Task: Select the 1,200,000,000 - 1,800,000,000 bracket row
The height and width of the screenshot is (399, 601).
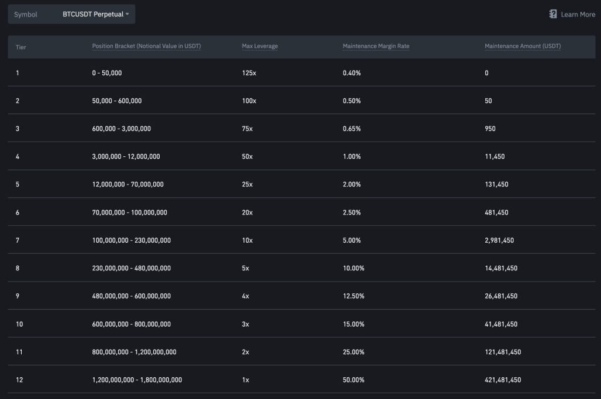Action: [137, 380]
